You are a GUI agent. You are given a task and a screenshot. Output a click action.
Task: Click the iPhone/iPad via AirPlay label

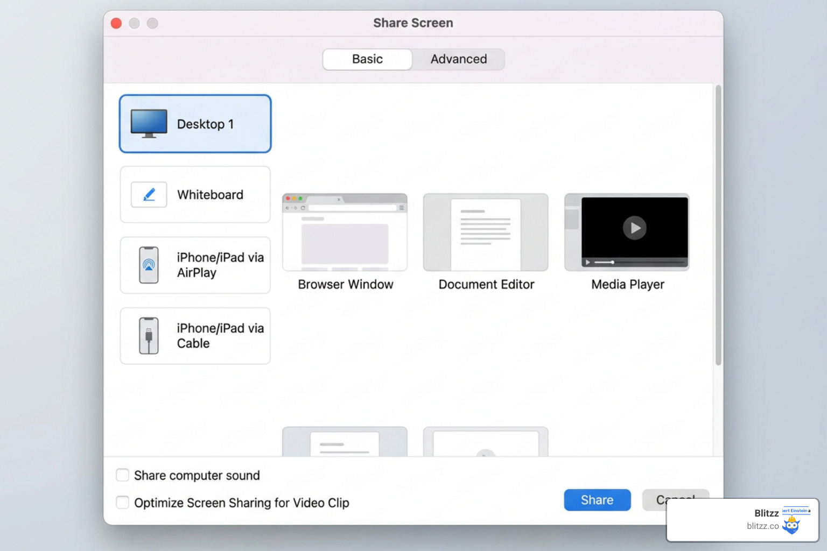point(220,265)
